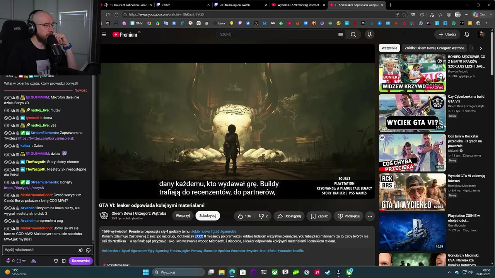Viewport: 495px width, 278px height.
Task: Open the tipply.pl/u/borys8 chat link
Action: (x=24, y=188)
